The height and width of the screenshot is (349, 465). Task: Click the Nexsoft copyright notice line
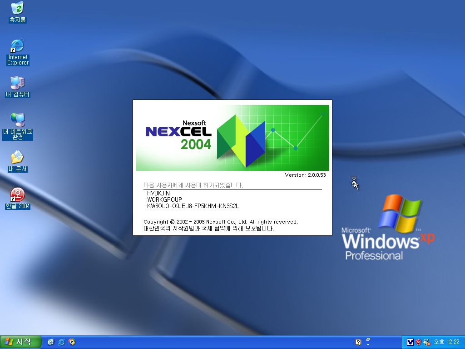click(221, 222)
